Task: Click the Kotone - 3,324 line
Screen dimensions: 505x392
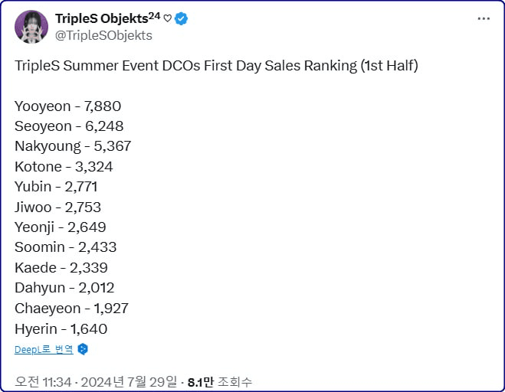Action: [x=64, y=166]
